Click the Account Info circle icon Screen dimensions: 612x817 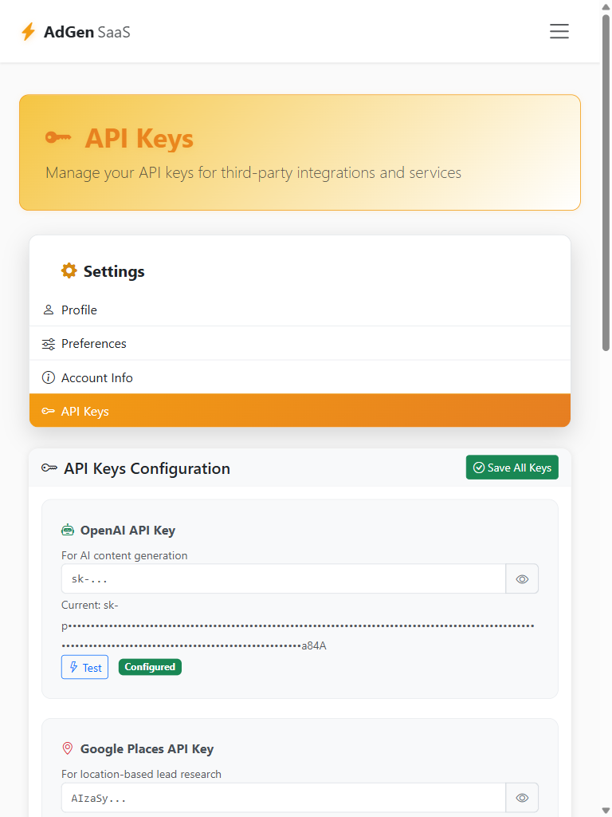pos(49,377)
